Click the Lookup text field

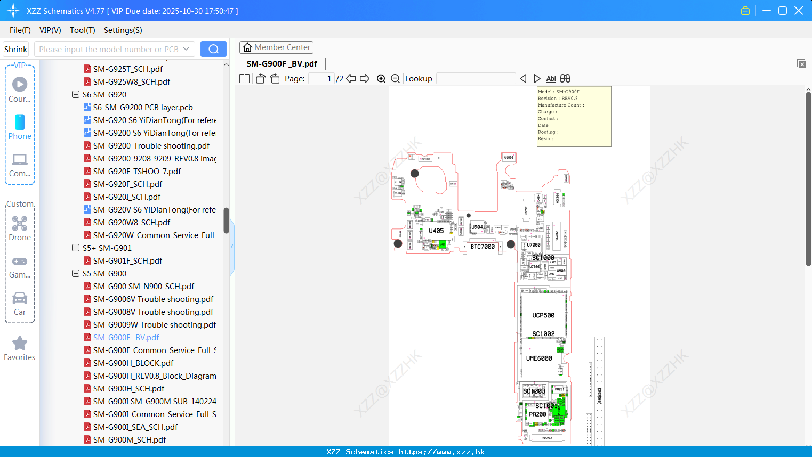tap(476, 78)
